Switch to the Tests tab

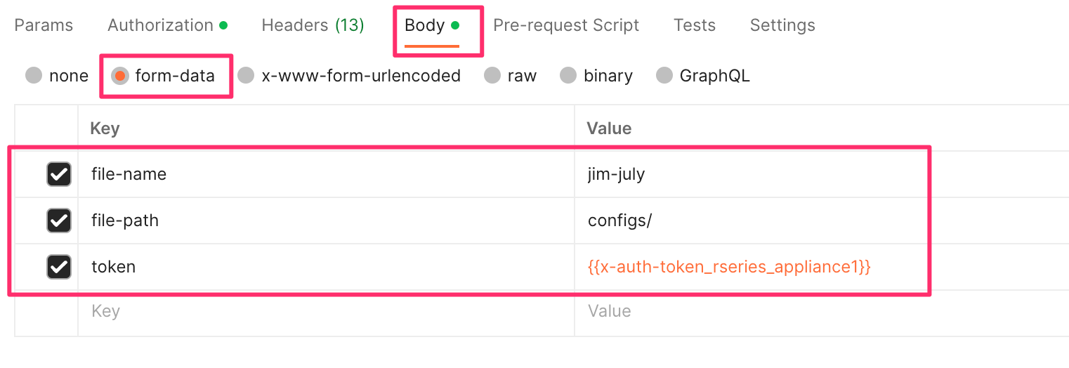pyautogui.click(x=694, y=25)
